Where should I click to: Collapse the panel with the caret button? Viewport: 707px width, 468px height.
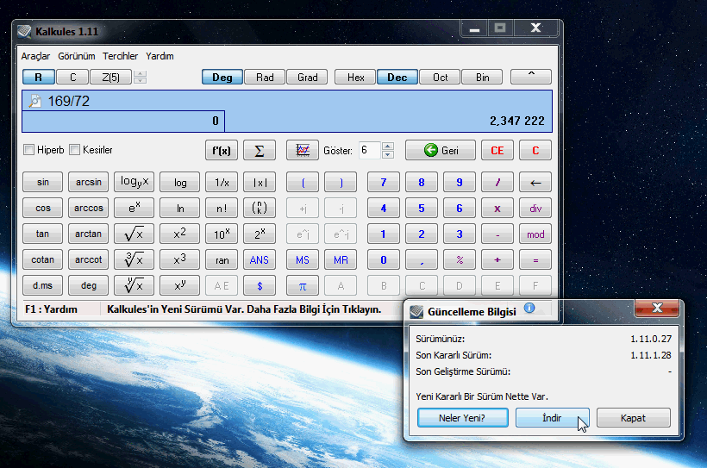pyautogui.click(x=531, y=77)
